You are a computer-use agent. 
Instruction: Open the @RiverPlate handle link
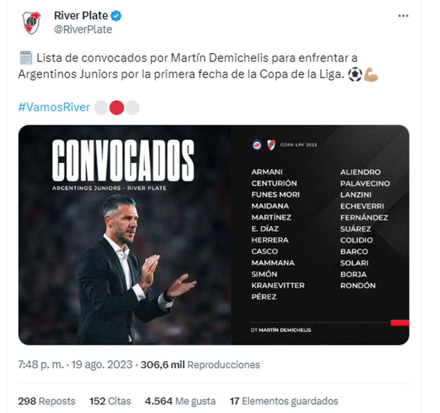83,29
